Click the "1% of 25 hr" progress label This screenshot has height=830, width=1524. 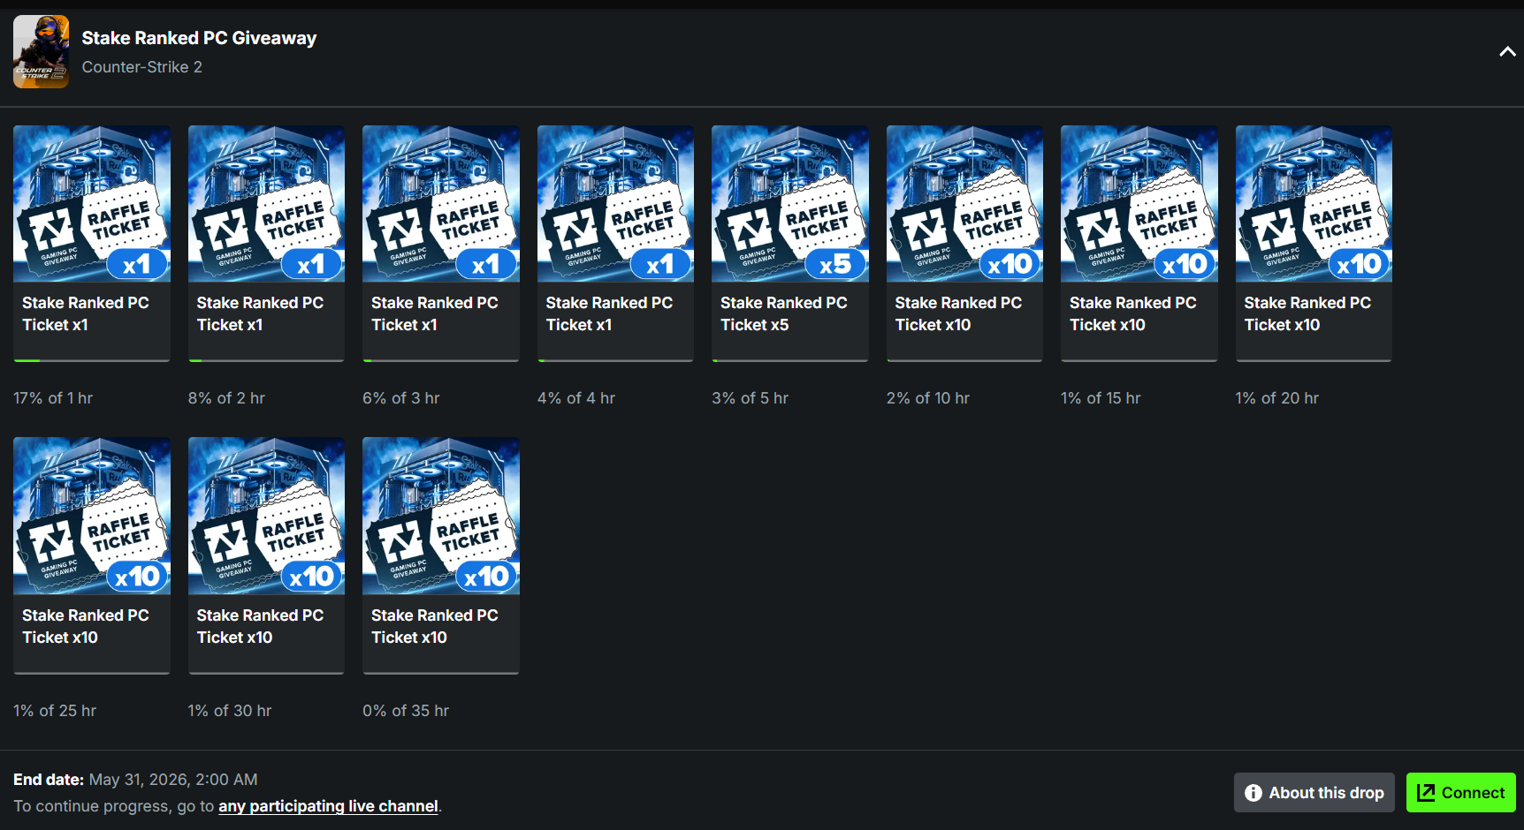pos(55,711)
